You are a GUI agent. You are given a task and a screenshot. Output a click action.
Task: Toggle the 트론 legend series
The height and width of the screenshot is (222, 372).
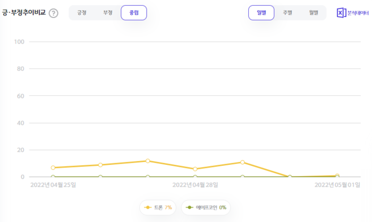pos(158,207)
